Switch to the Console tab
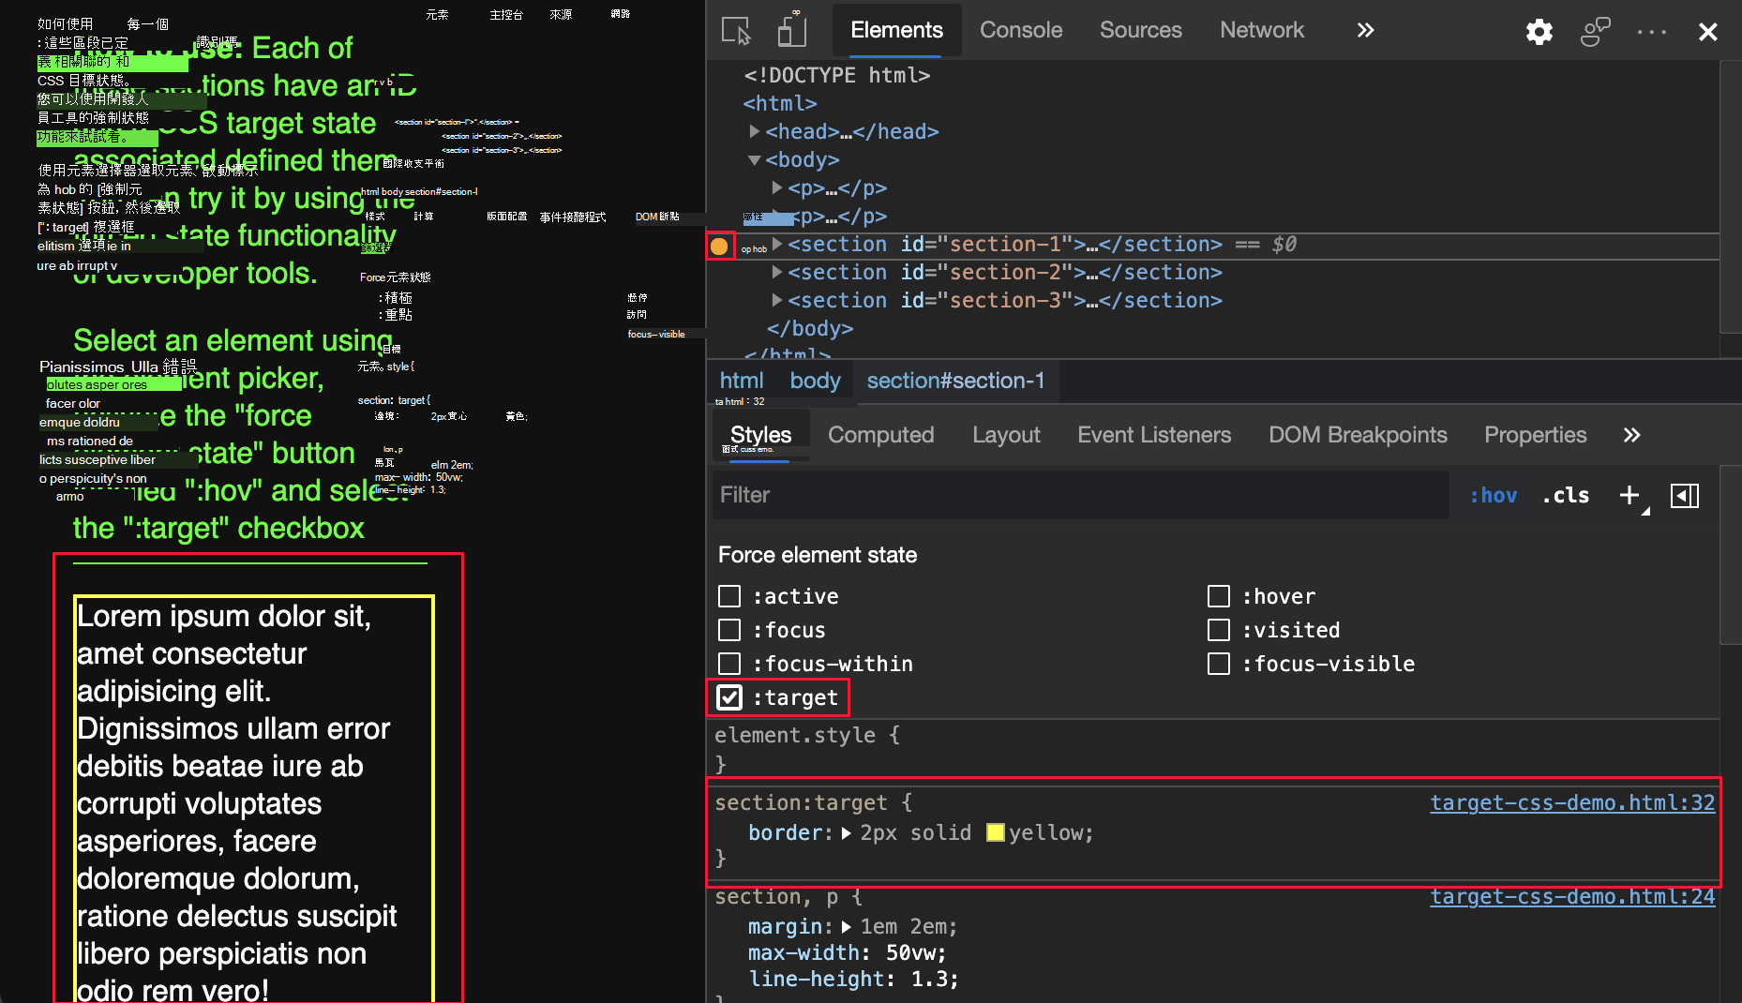1742x1003 pixels. click(x=1020, y=30)
